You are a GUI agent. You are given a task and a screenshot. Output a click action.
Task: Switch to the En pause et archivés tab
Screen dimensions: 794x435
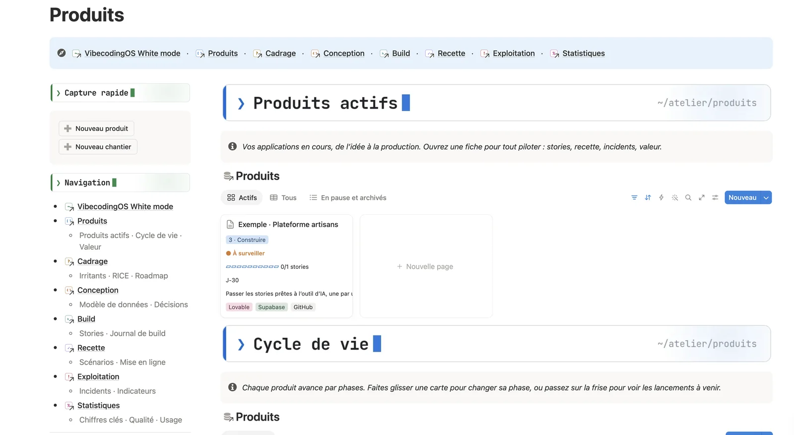click(x=347, y=197)
